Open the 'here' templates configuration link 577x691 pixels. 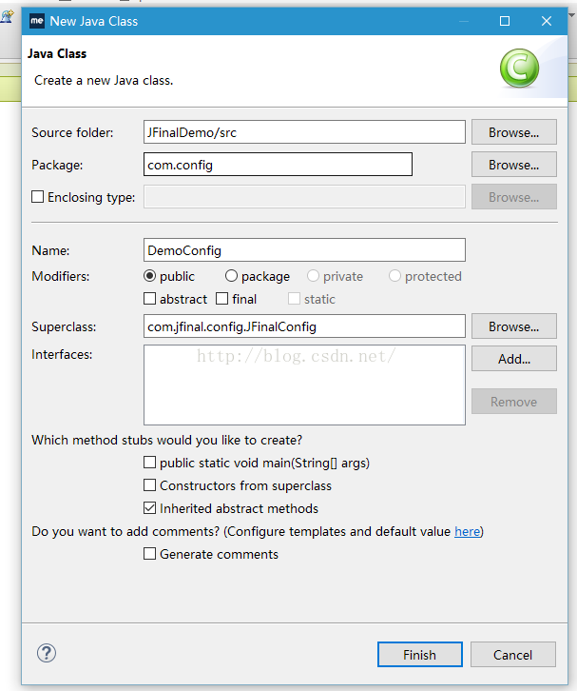[x=467, y=531]
